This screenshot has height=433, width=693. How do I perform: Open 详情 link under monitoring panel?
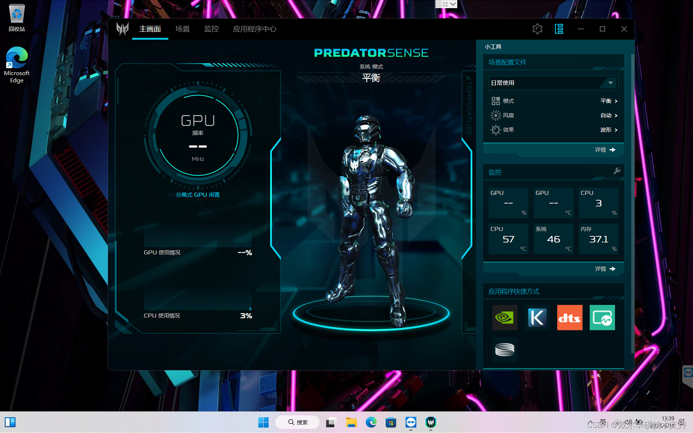tap(605, 269)
